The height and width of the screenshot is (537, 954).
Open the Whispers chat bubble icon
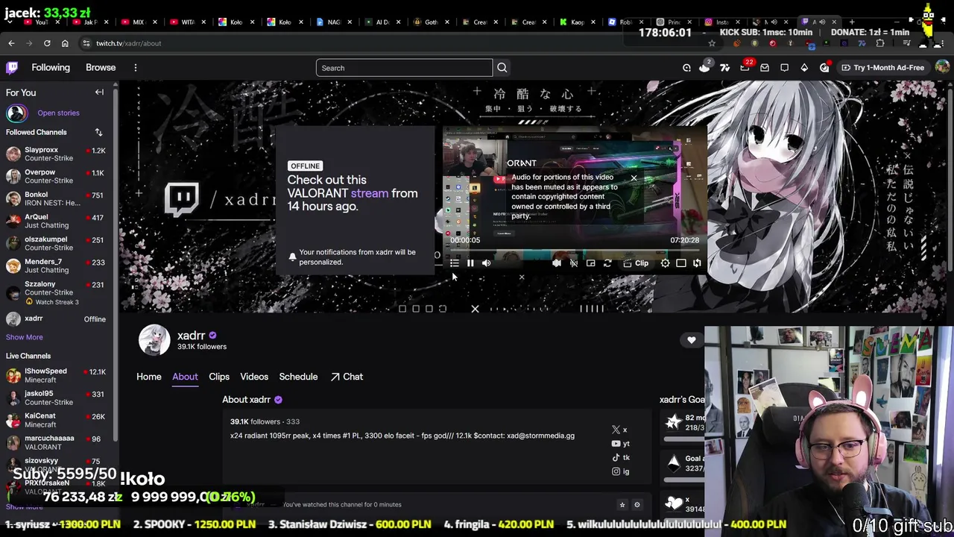[x=784, y=68]
